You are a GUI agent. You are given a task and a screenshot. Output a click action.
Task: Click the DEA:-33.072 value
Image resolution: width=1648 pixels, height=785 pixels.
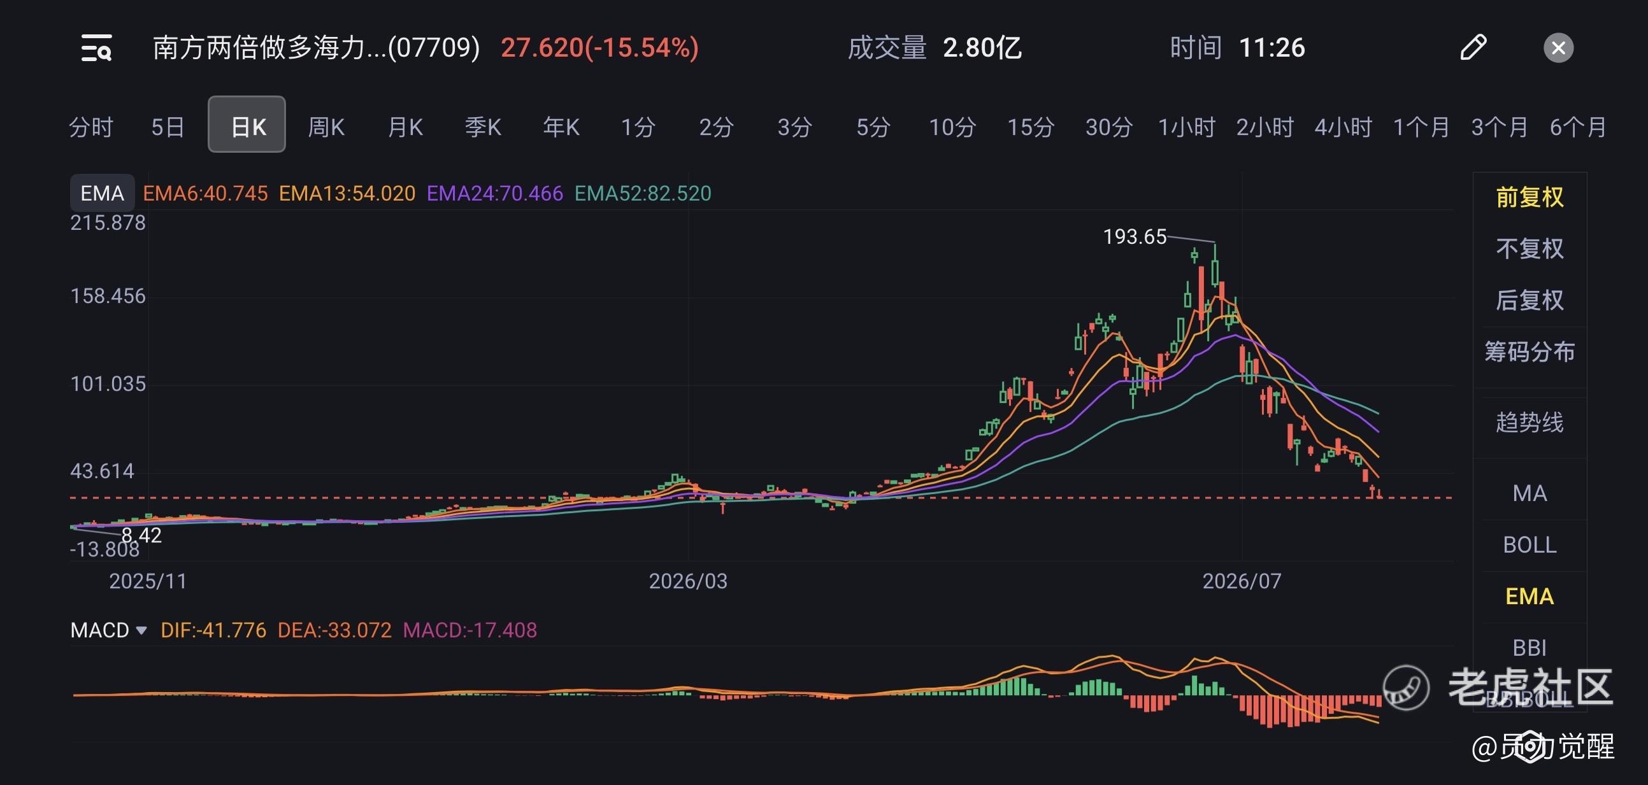[334, 630]
